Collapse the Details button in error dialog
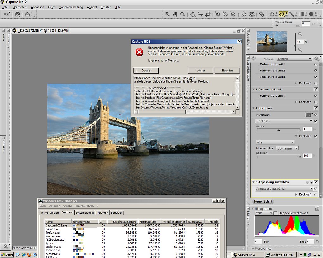 pyautogui.click(x=146, y=71)
